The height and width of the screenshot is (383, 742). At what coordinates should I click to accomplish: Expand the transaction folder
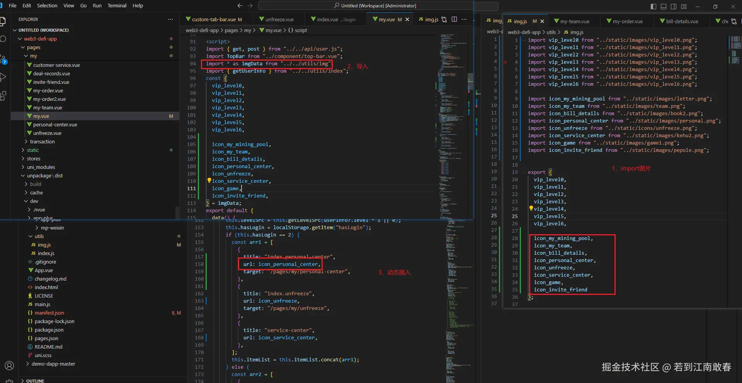click(x=26, y=141)
